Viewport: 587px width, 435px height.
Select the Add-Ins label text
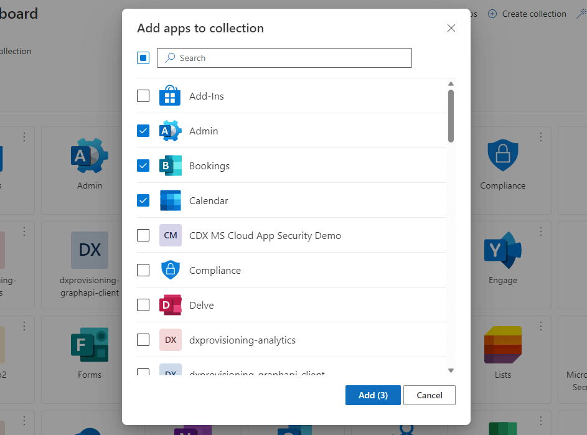(206, 96)
